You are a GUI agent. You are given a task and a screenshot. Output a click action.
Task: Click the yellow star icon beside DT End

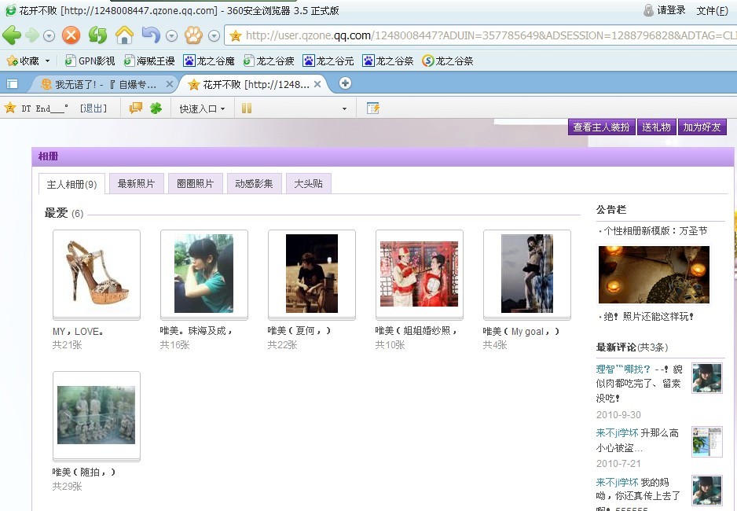coord(10,108)
